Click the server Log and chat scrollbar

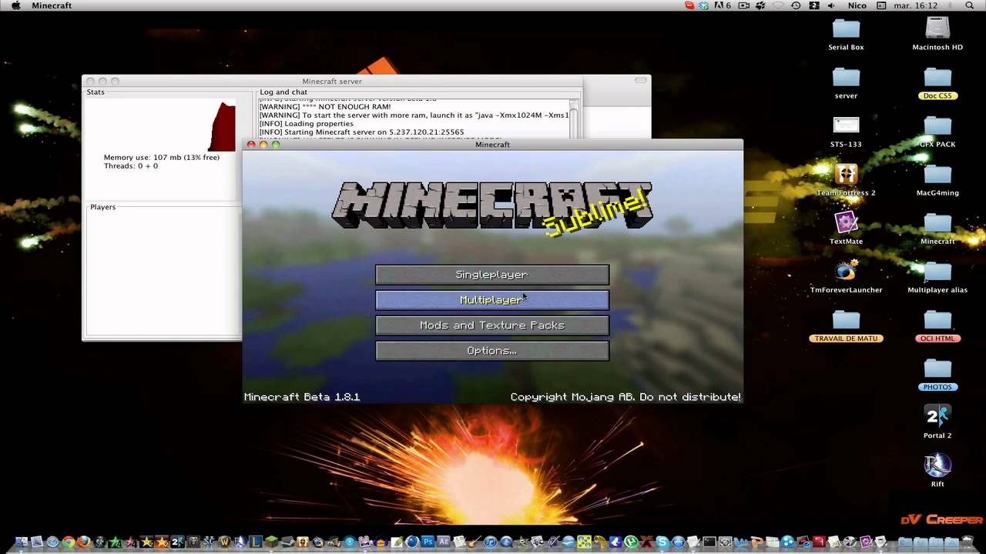574,119
